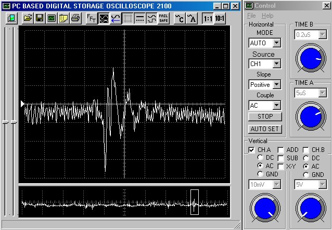332x230 pixels.
Task: Open the MODE dropdown showing AUTO
Action: [276, 43]
